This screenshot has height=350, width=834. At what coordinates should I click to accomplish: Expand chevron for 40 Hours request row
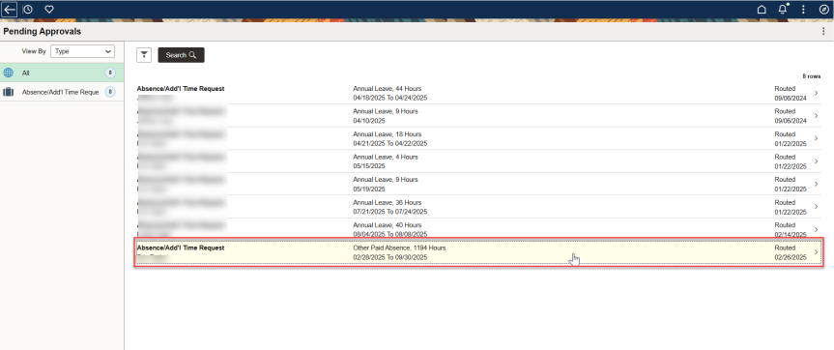click(x=817, y=230)
